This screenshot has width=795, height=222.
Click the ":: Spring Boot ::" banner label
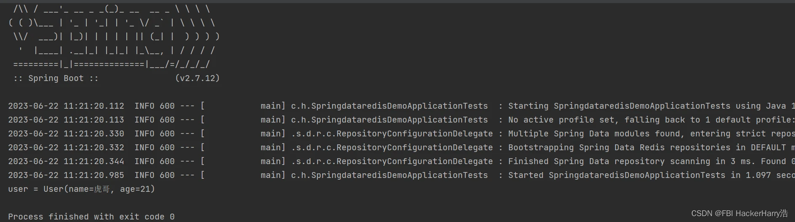56,78
